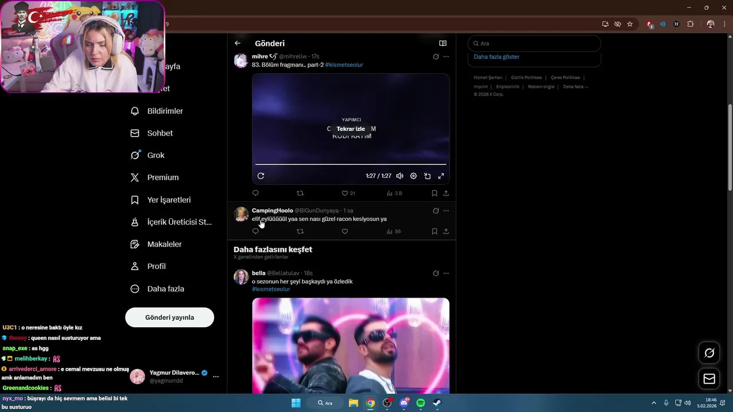Open the #kismetseolur hashtag in mihre's post

[x=344, y=65]
